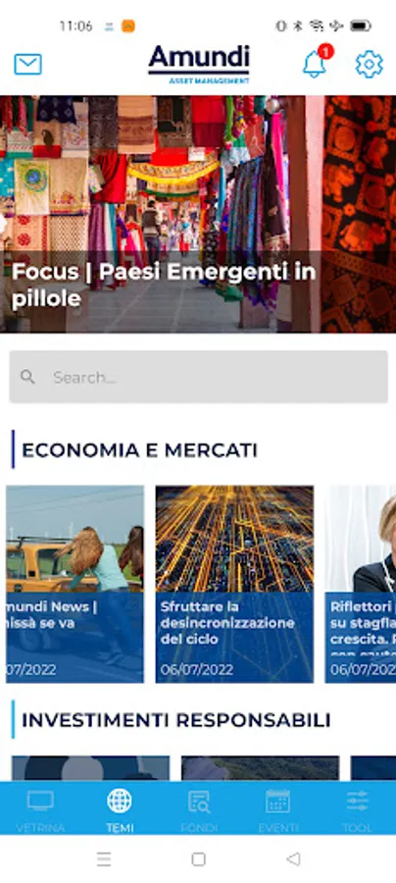Open the Riflettori su stagflazione article card
The image size is (396, 883).
tap(361, 584)
